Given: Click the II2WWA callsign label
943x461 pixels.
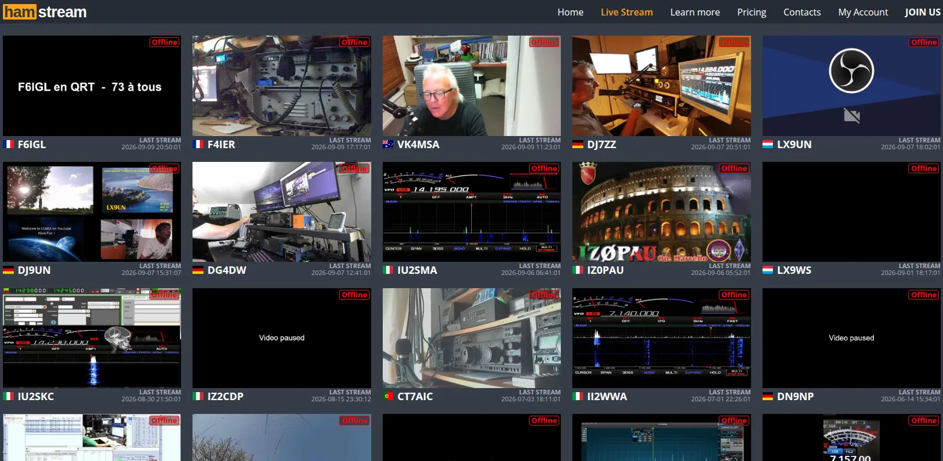Looking at the screenshot, I should tap(607, 396).
